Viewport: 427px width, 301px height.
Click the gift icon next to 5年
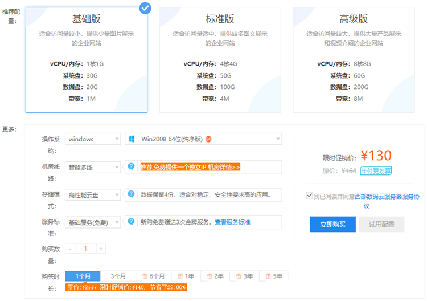269,276
